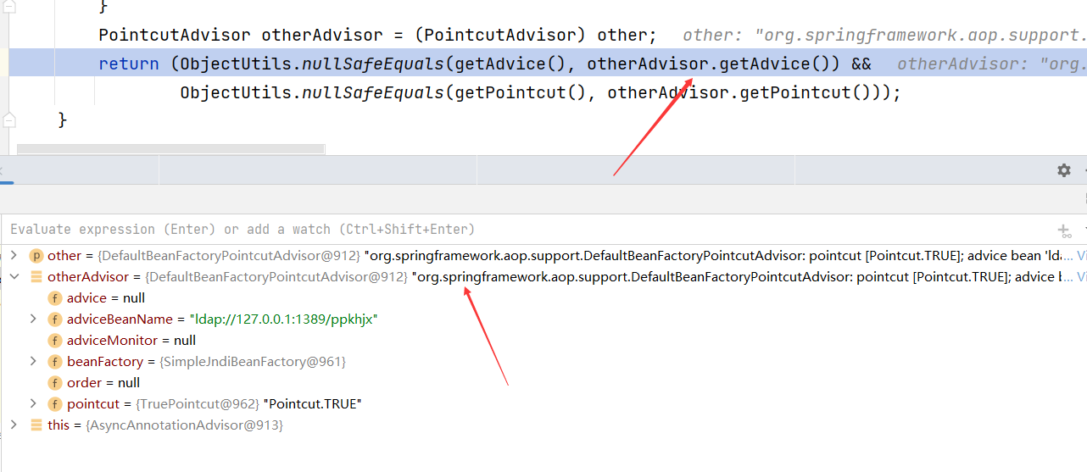
Task: Click the object icon beside 'this' variable
Action: click(36, 425)
